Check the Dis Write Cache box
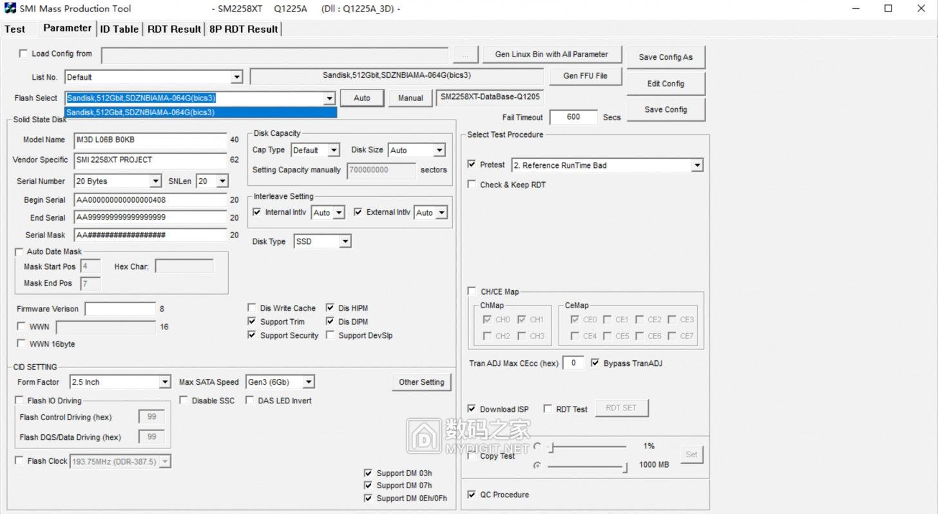Image resolution: width=938 pixels, height=514 pixels. click(x=252, y=308)
